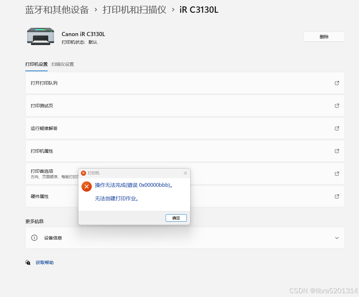Image resolution: width=359 pixels, height=297 pixels.
Task: Click the Canon printer device image
Action: click(41, 36)
